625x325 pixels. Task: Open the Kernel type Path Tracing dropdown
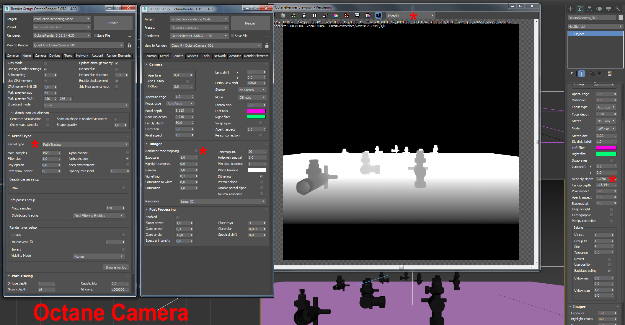pos(85,144)
